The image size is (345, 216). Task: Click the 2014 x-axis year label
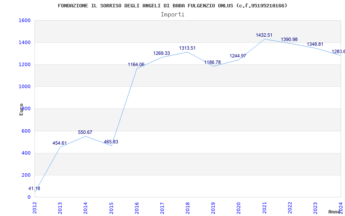[85, 208]
